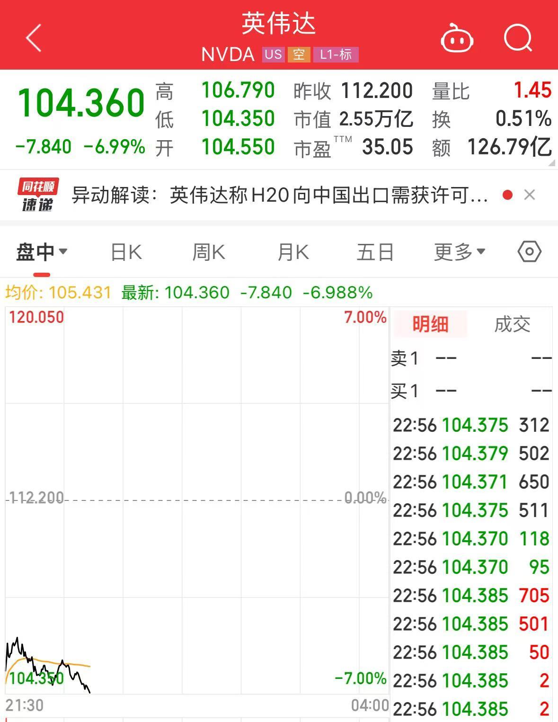This screenshot has width=558, height=722.
Task: Open the robot assistant icon
Action: click(x=457, y=38)
